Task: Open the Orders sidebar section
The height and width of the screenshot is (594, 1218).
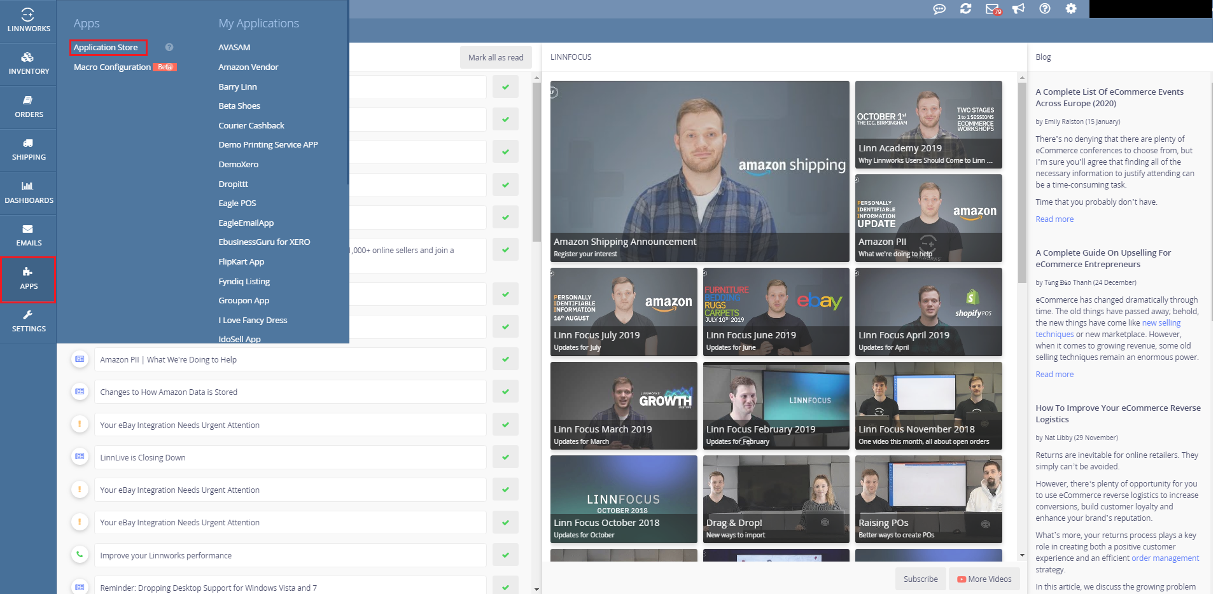Action: point(28,107)
